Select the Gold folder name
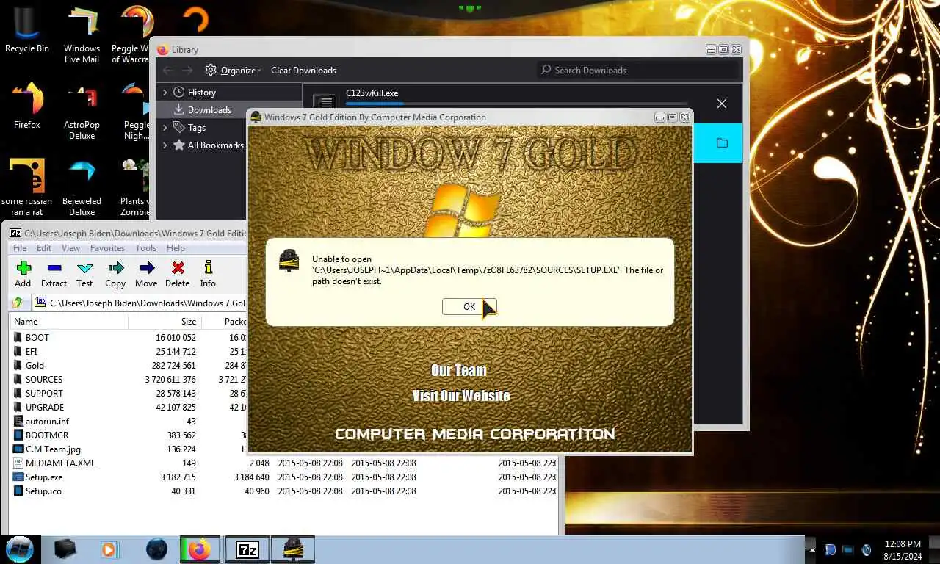Screen dimensions: 940x564 35,365
